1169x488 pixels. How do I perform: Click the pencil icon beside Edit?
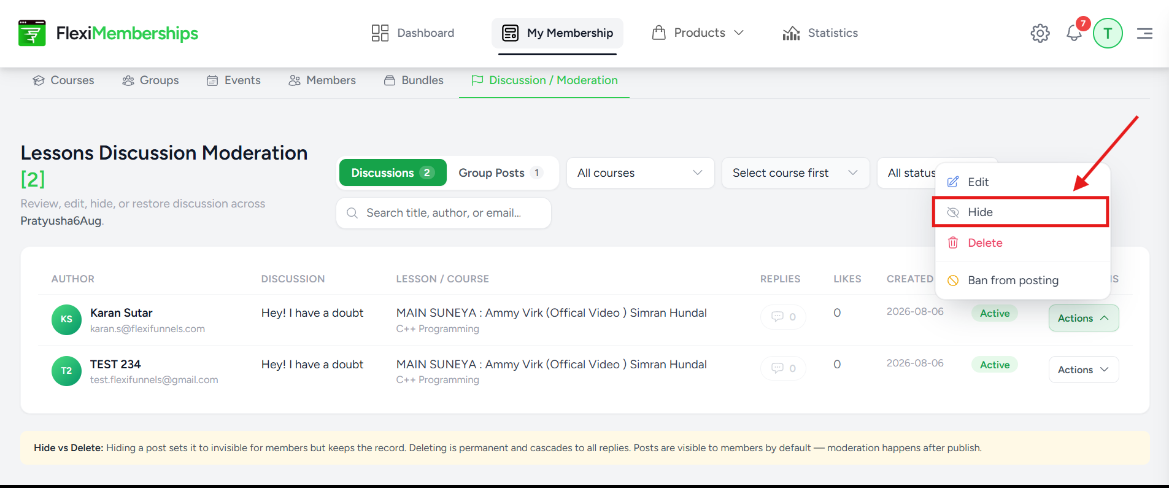click(x=953, y=182)
